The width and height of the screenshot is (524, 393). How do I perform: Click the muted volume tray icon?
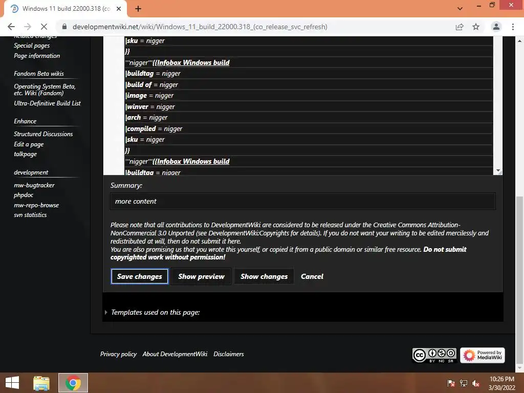coord(476,383)
